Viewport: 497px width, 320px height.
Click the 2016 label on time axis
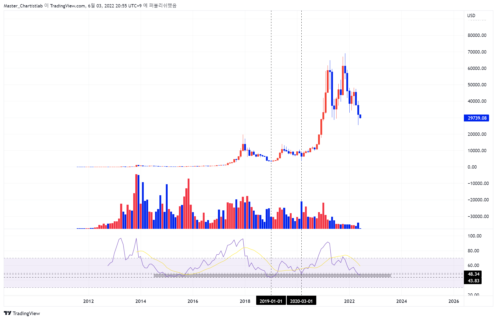[x=193, y=301]
